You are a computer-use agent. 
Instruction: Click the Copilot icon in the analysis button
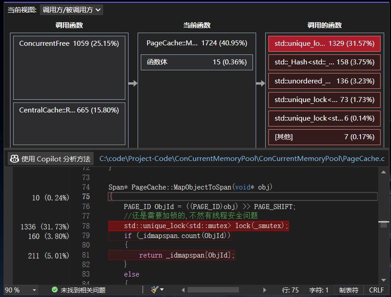pyautogui.click(x=15, y=159)
